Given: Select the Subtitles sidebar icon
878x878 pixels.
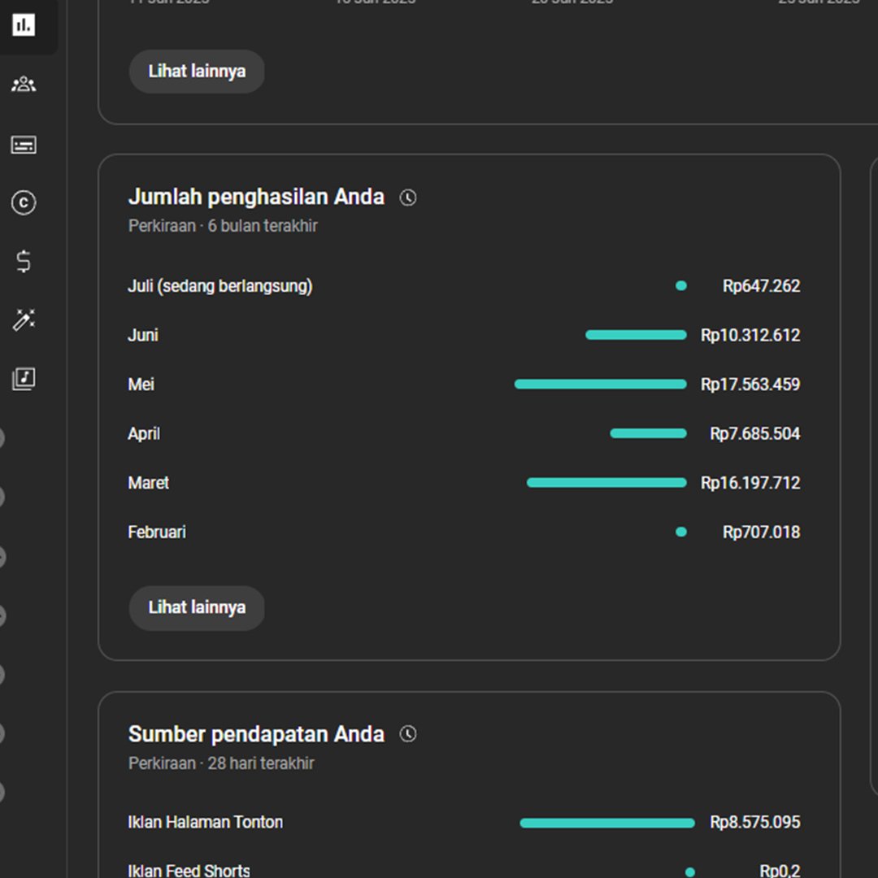Looking at the screenshot, I should [23, 145].
